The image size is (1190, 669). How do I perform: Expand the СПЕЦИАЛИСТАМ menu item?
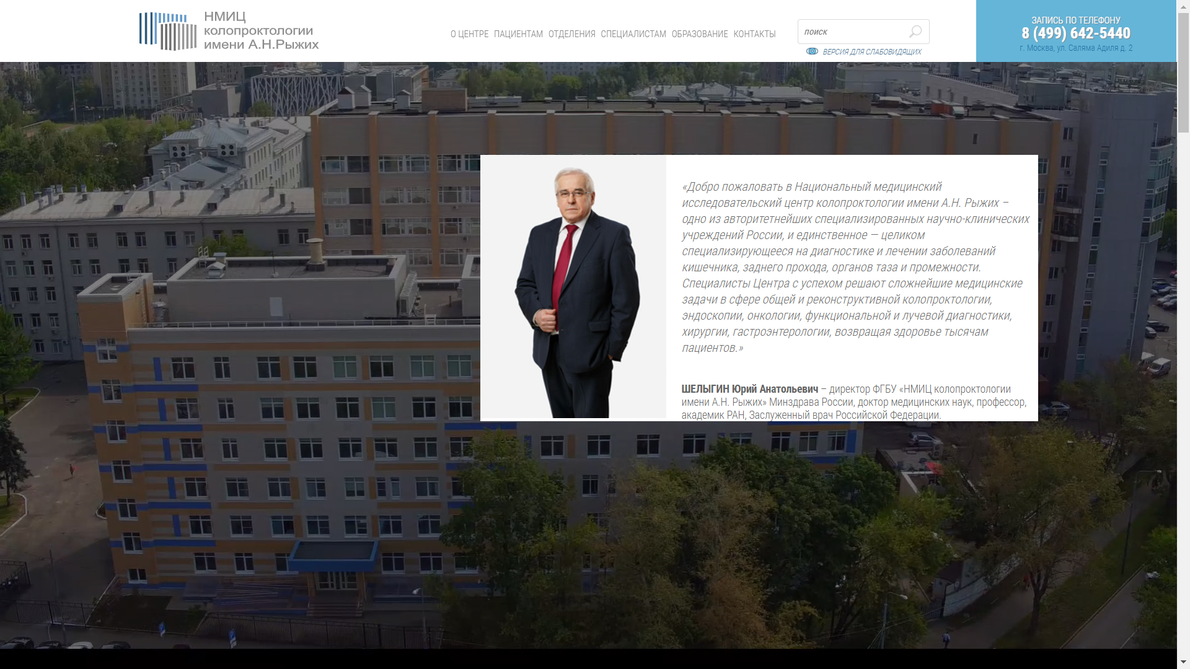[x=633, y=34]
